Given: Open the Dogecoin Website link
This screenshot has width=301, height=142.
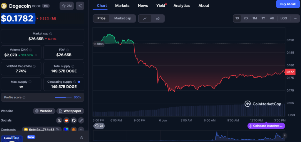Looking at the screenshot, I should click(44, 111).
